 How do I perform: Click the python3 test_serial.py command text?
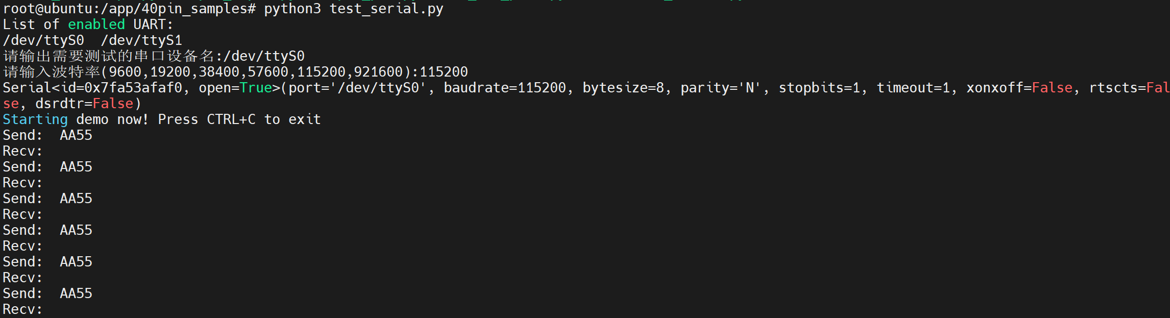click(x=353, y=9)
